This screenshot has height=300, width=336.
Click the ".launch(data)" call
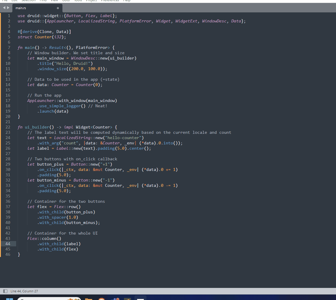pos(53,111)
